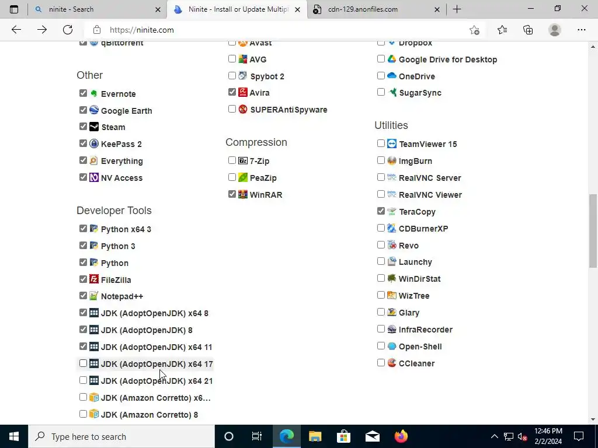The height and width of the screenshot is (448, 598).
Task: Click the Avira red icon
Action: (x=242, y=92)
